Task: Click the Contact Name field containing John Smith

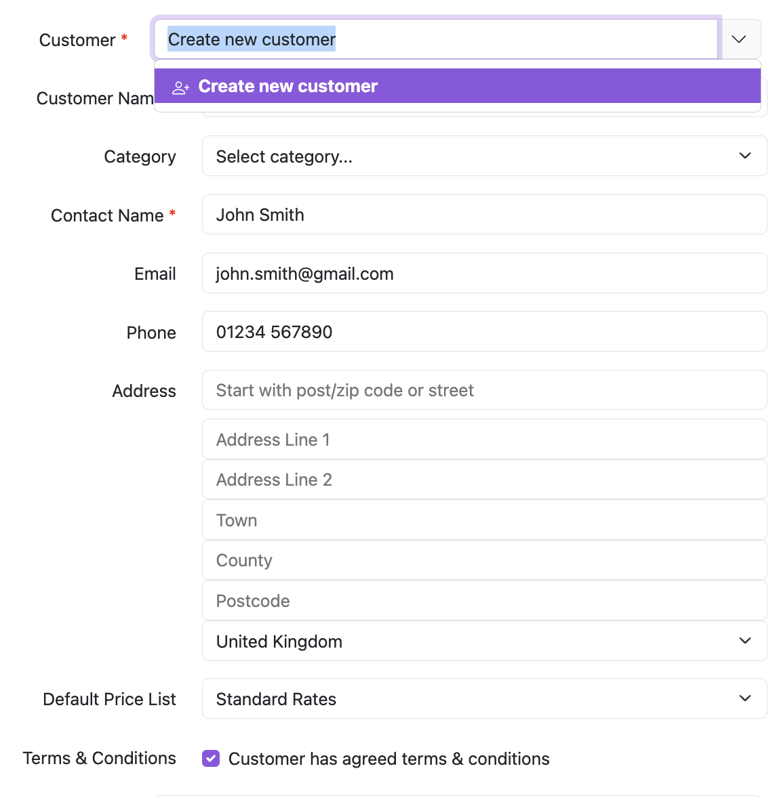Action: tap(484, 215)
